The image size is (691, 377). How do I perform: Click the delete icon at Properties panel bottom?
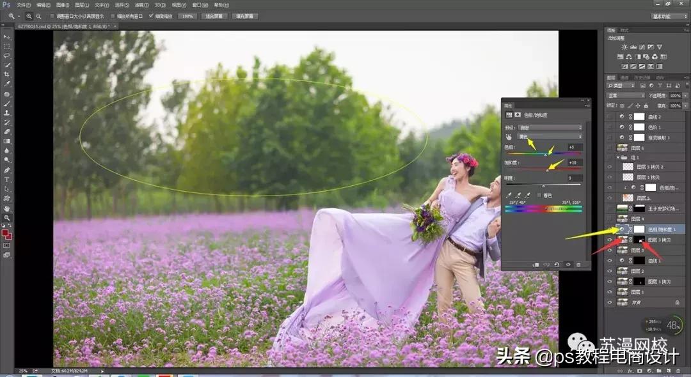tap(578, 265)
